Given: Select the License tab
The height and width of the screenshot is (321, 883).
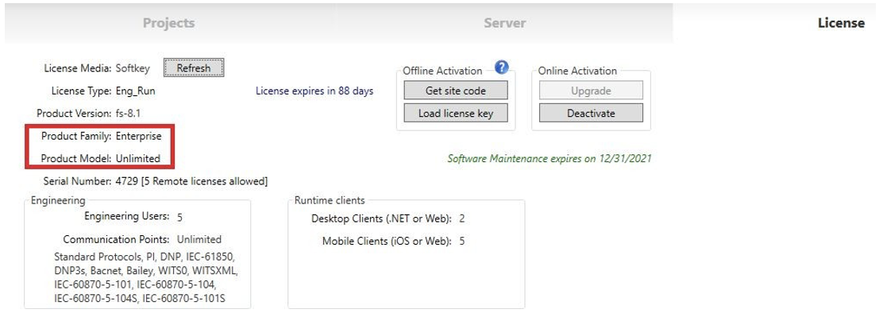Looking at the screenshot, I should click(x=840, y=23).
